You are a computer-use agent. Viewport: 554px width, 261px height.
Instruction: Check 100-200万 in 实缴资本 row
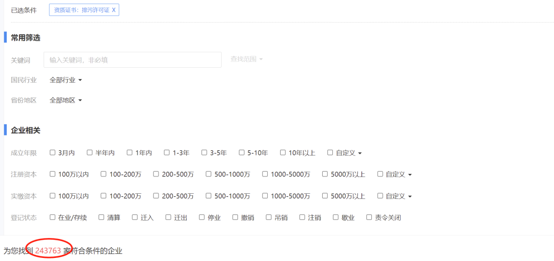(104, 196)
